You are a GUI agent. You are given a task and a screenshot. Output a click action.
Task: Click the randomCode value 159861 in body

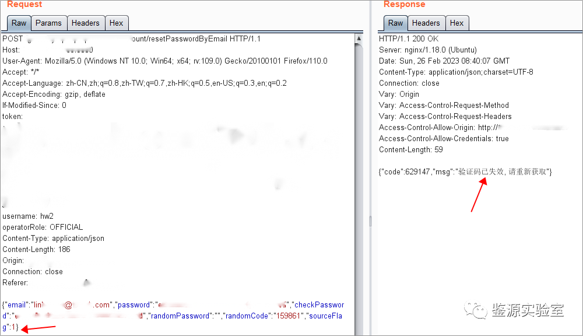point(289,316)
